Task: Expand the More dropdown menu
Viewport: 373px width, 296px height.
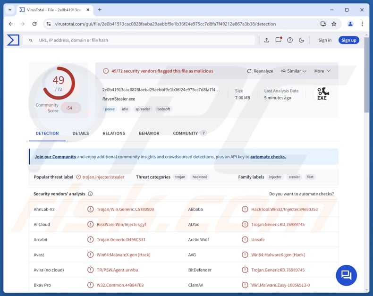Action: [x=322, y=71]
